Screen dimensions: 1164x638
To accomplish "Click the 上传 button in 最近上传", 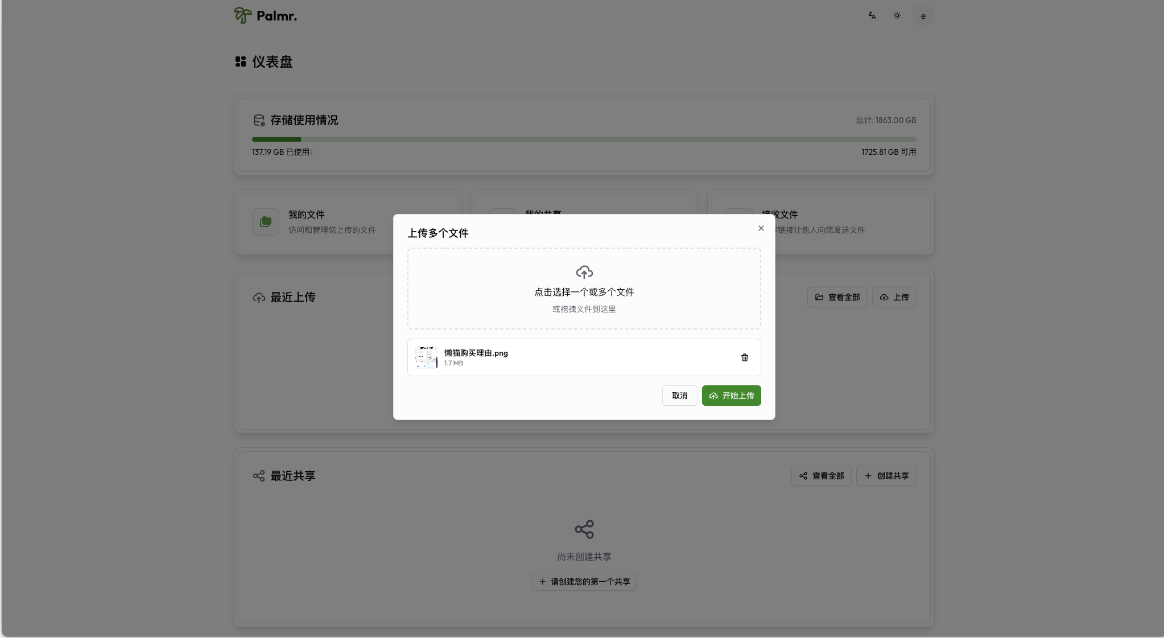I will [894, 297].
